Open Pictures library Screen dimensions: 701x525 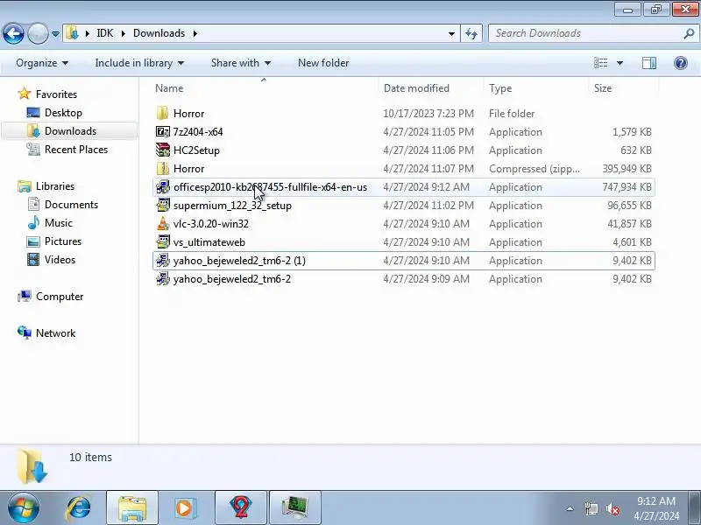[x=63, y=241]
